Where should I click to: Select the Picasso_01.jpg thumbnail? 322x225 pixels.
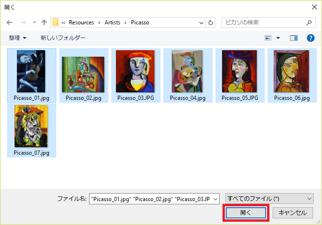click(31, 71)
